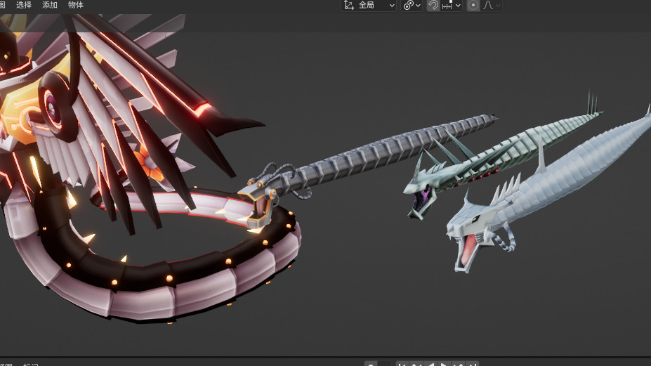Play the animation in reverse

(430, 365)
